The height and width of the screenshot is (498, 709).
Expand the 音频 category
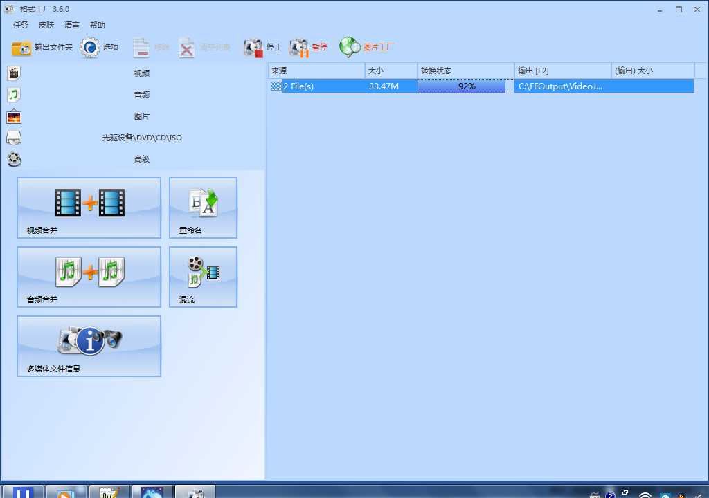[134, 95]
